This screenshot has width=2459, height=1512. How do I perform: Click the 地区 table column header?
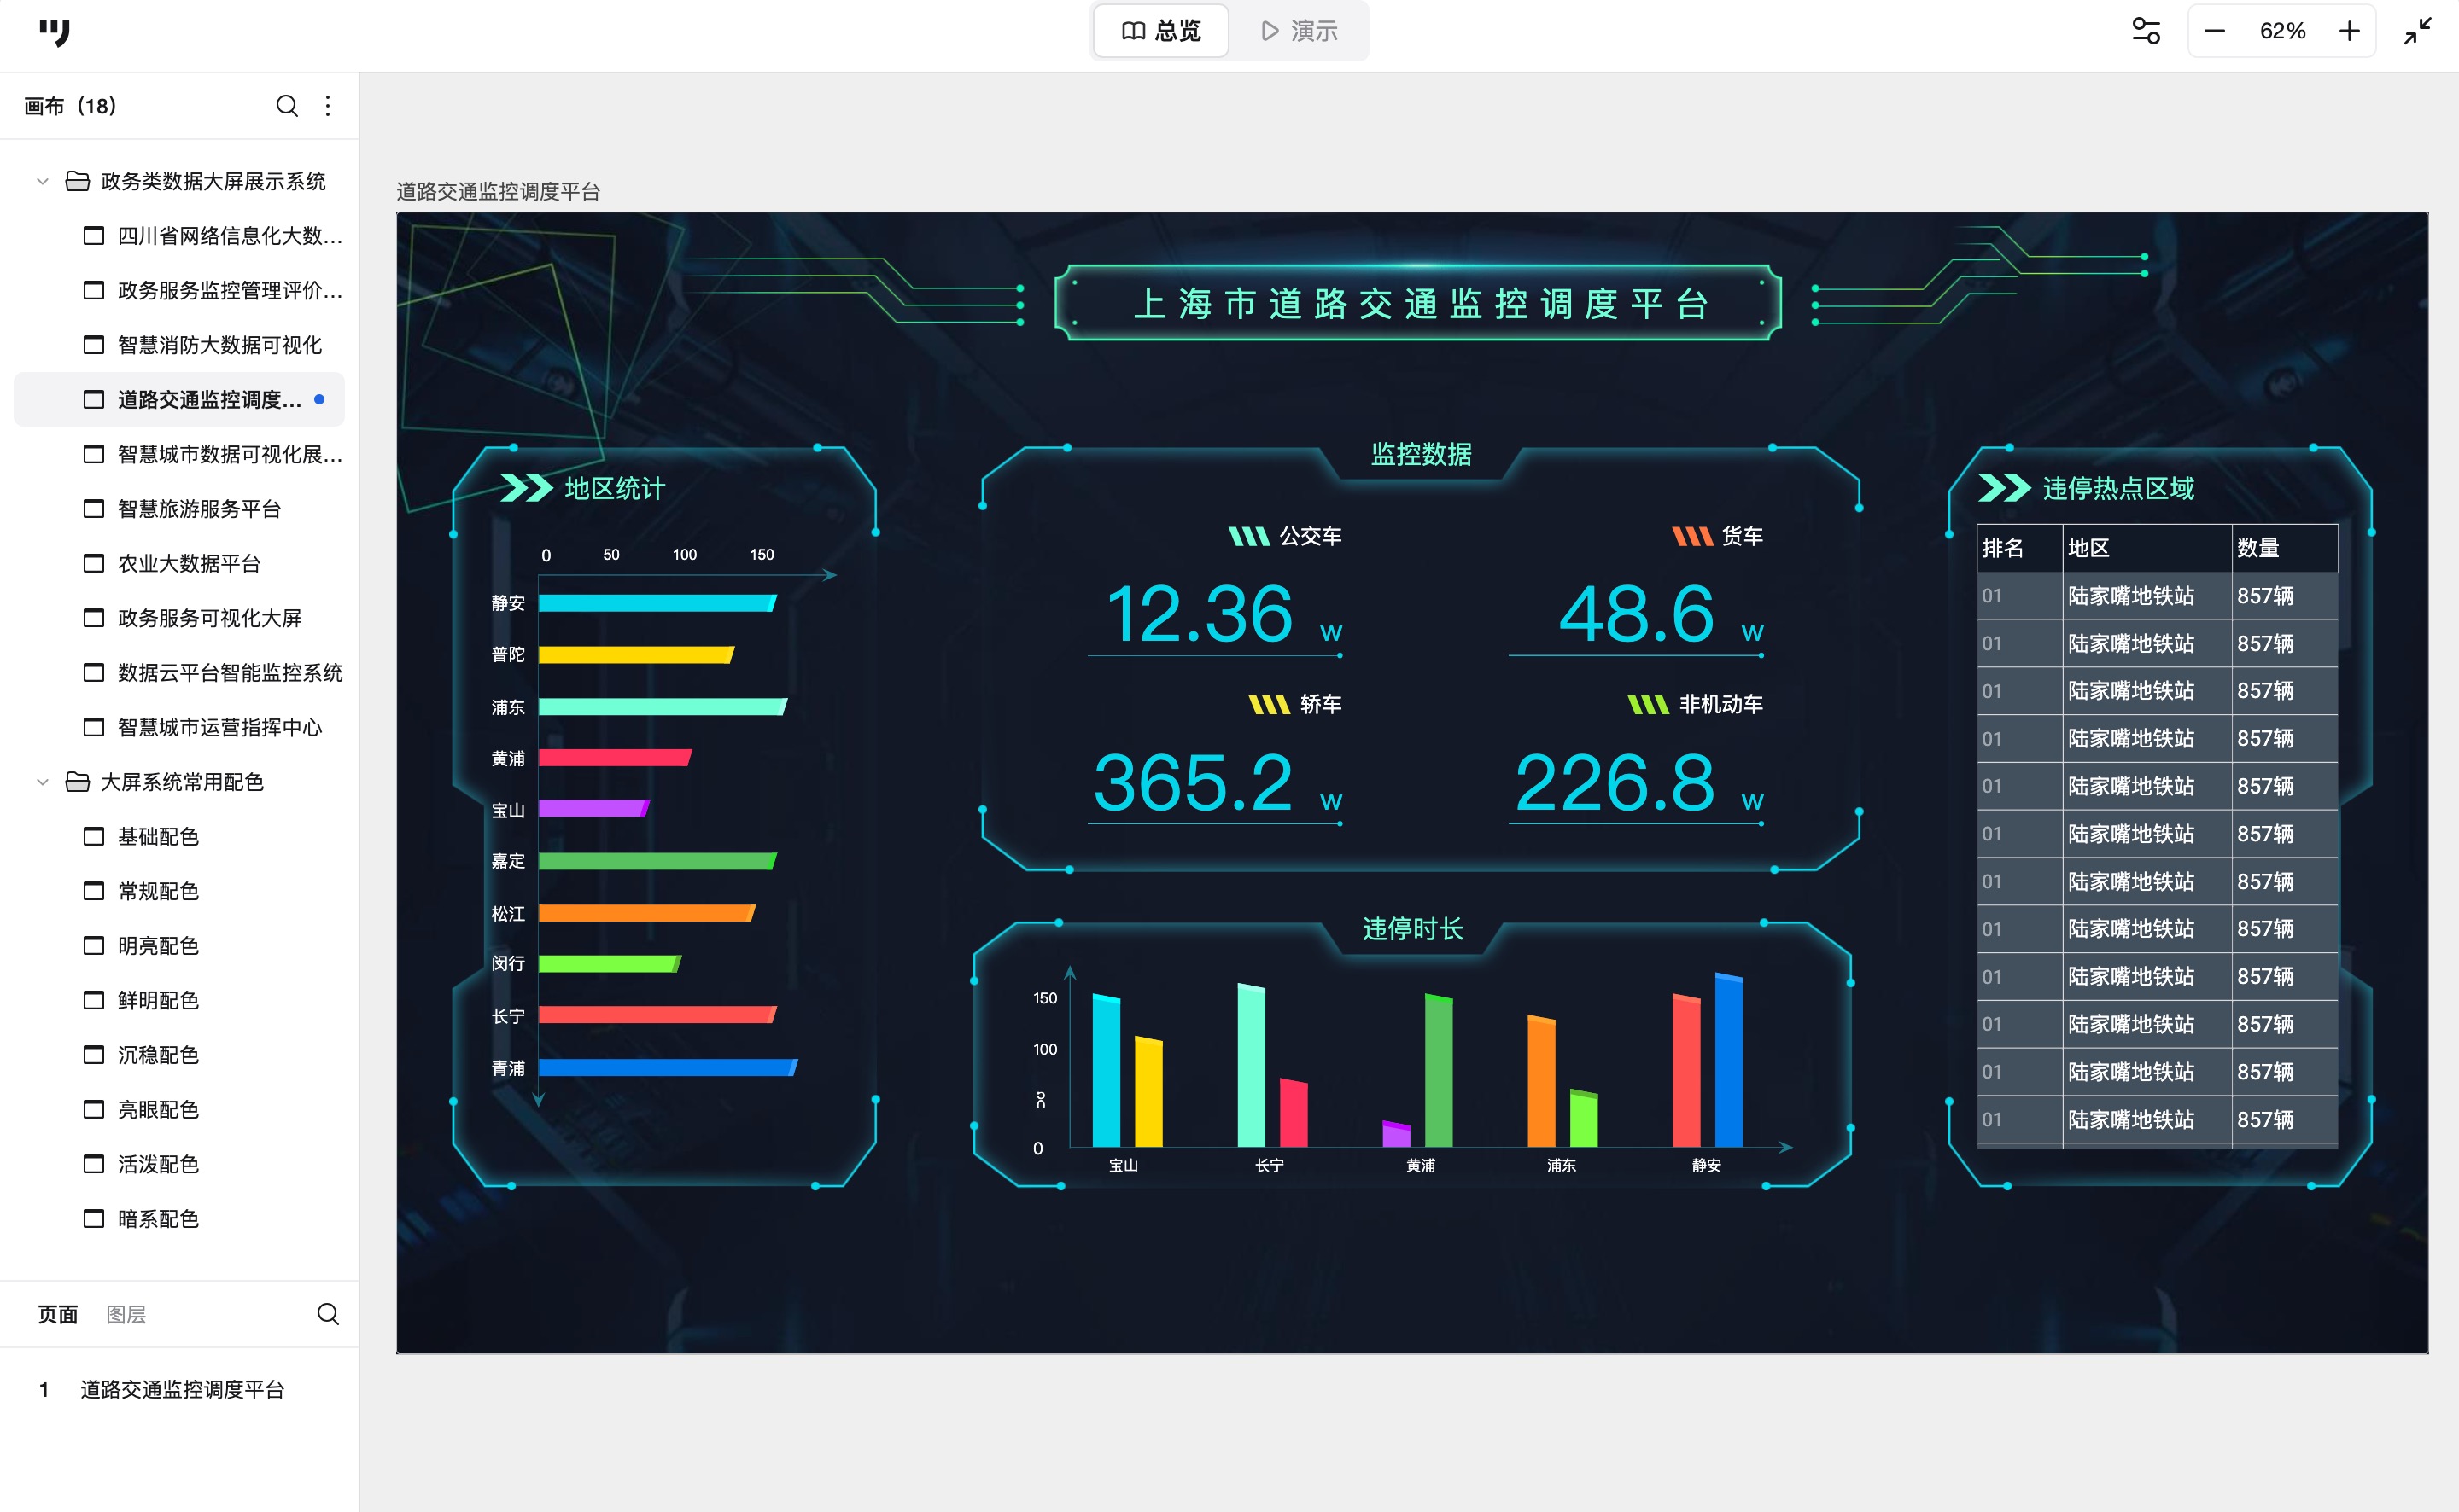click(x=2147, y=548)
